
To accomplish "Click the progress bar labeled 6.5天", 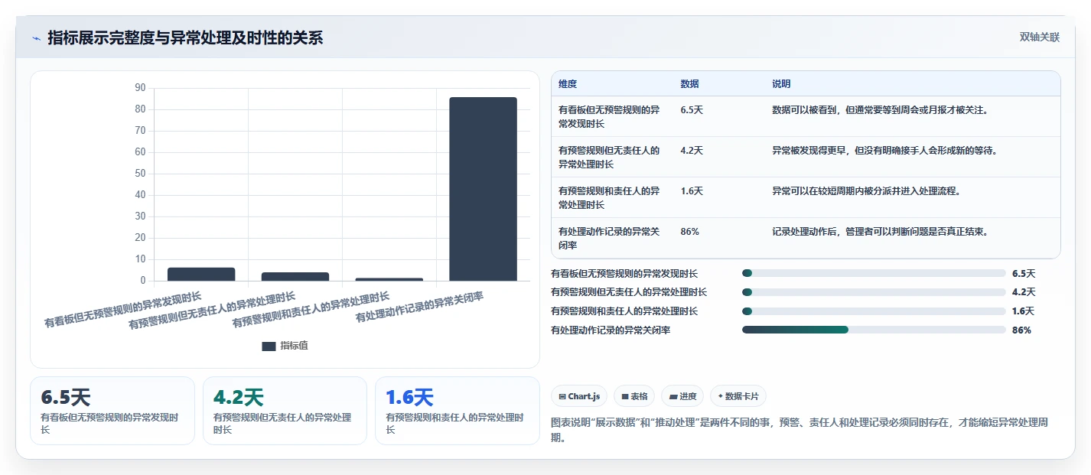I will 874,273.
